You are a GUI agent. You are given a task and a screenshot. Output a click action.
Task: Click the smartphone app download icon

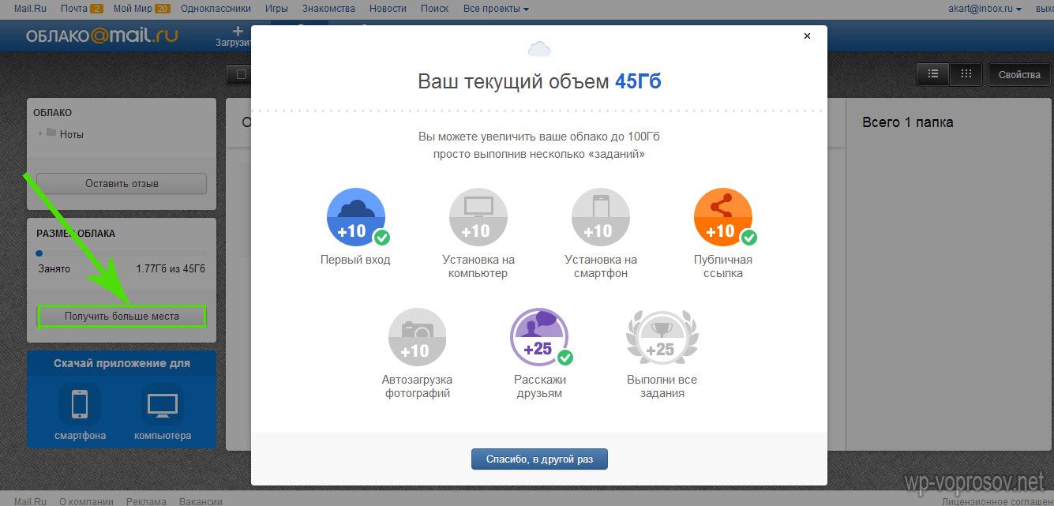(80, 404)
